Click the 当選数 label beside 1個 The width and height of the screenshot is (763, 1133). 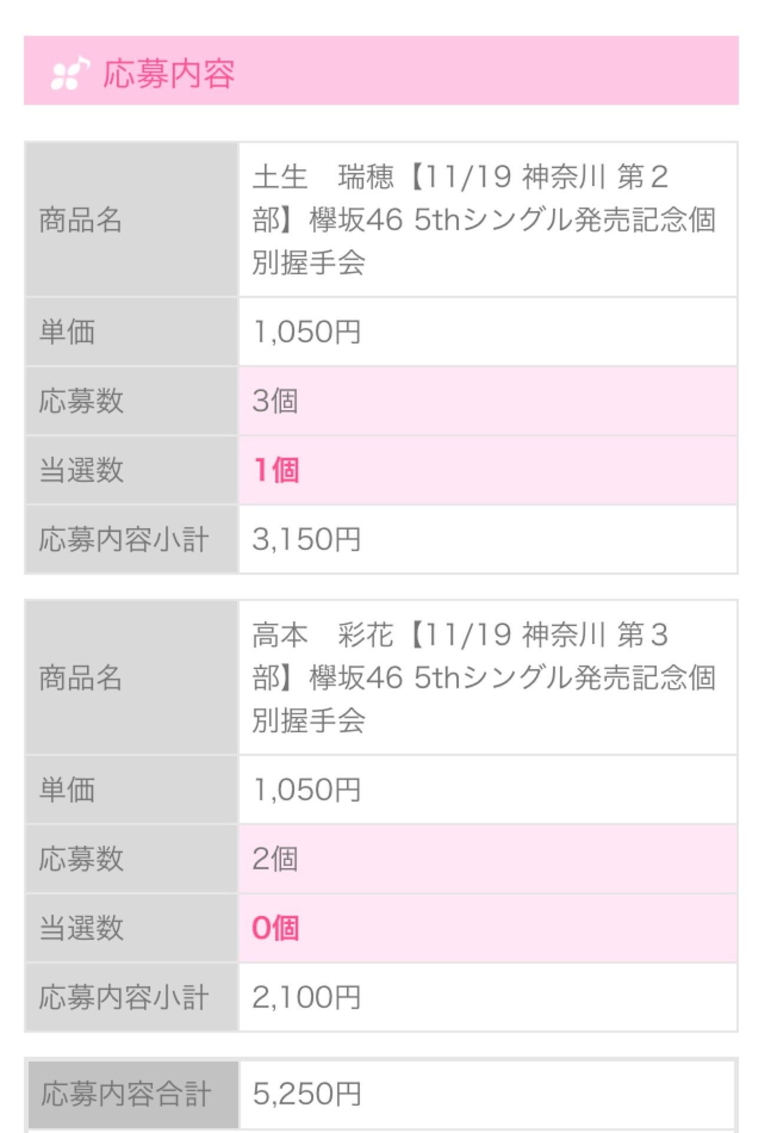(81, 470)
